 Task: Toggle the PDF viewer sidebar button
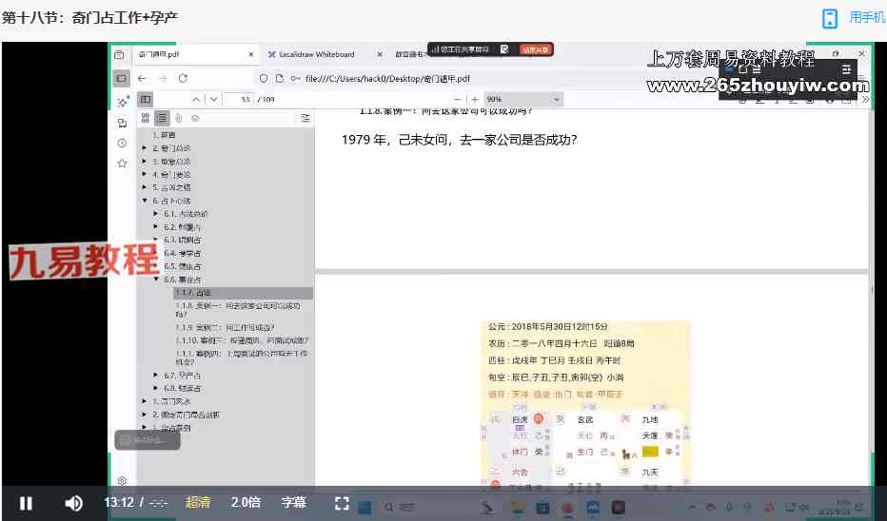(146, 100)
